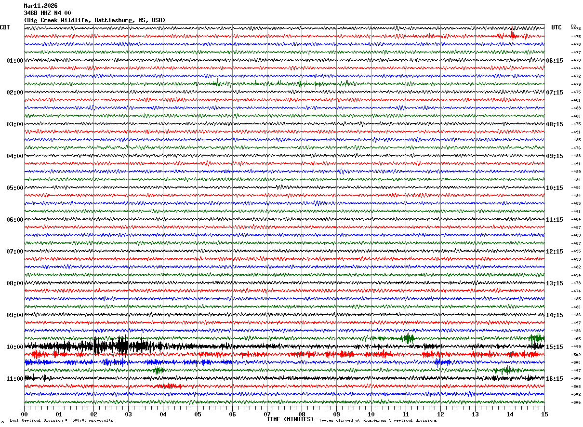Click the 11:00 CDT row label
Screen dimensions: 583x427
point(14,379)
